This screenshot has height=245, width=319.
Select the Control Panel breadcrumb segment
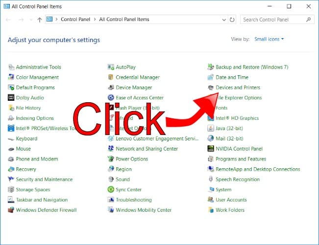tap(74, 20)
